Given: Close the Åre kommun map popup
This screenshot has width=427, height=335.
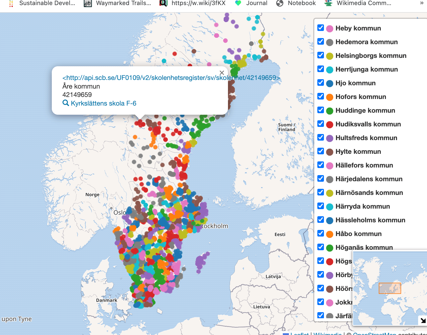Looking at the screenshot, I should [x=222, y=73].
